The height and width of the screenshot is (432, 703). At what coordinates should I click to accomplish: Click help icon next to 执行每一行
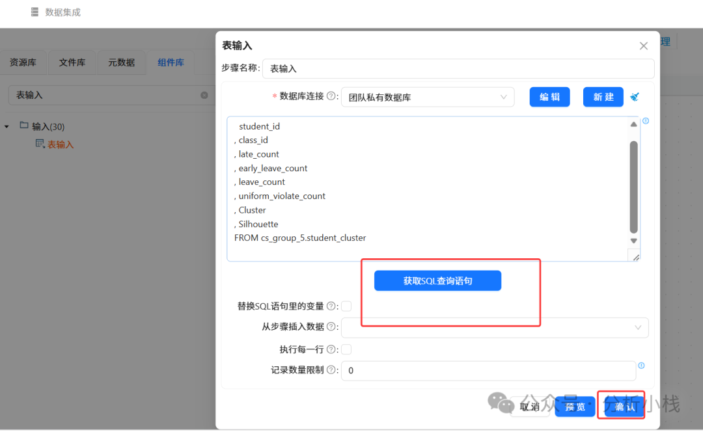coord(331,349)
